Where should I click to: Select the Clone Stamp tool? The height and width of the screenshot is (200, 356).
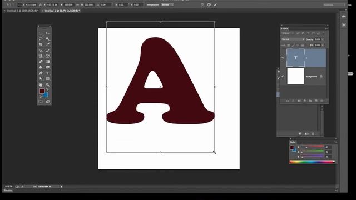41,56
